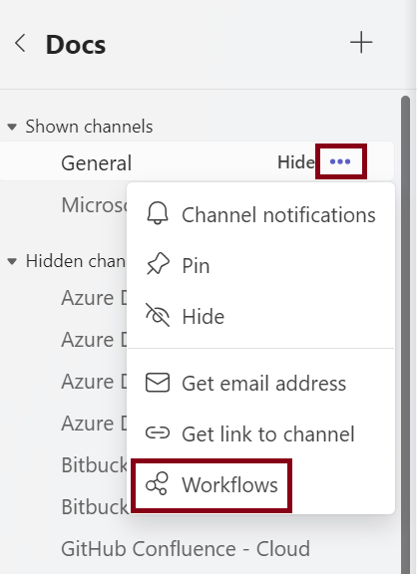Select the Pin menu entry text
The width and height of the screenshot is (417, 574).
tap(196, 265)
